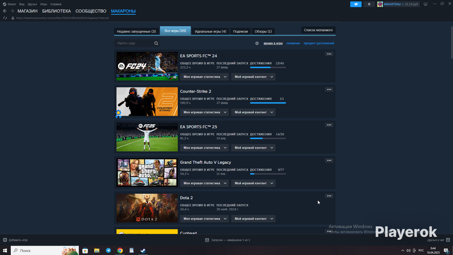
Task: Sort games by 'название'
Action: coord(293,43)
